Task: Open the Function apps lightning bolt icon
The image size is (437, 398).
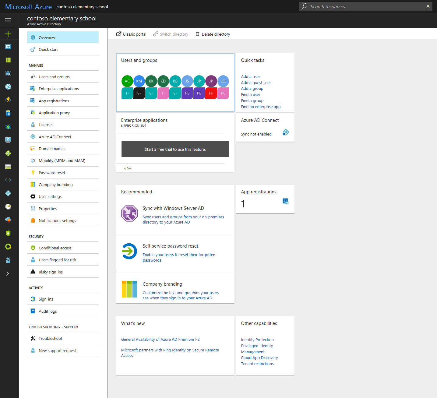Action: point(8,100)
